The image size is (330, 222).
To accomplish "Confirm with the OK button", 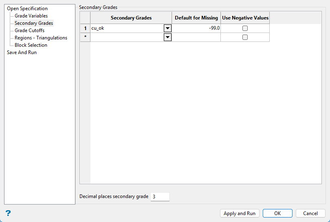I will pyautogui.click(x=277, y=213).
